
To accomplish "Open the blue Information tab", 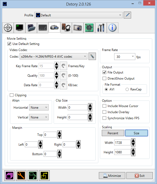I will point(112,28).
